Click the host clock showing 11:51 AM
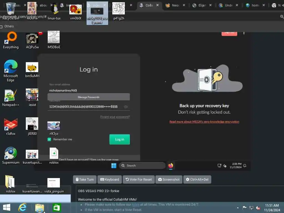 tap(272, 208)
